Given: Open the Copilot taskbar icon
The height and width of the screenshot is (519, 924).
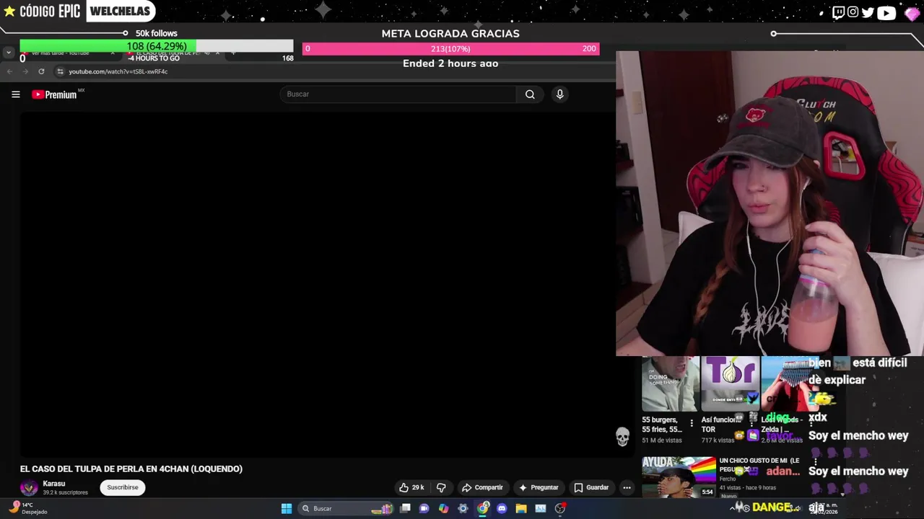Looking at the screenshot, I should 444,508.
